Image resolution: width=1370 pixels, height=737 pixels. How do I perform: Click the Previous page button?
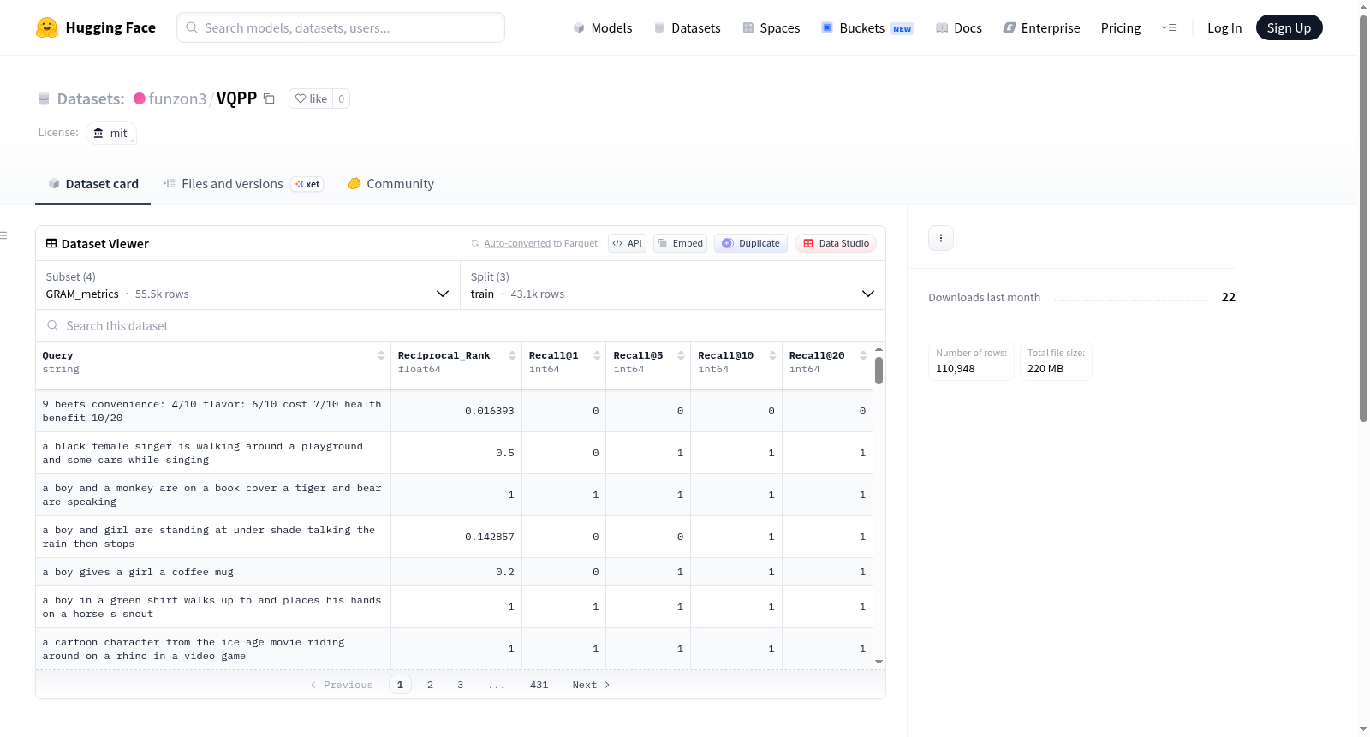pos(342,685)
